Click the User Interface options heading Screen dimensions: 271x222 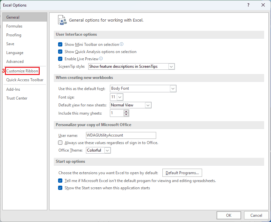click(x=76, y=34)
